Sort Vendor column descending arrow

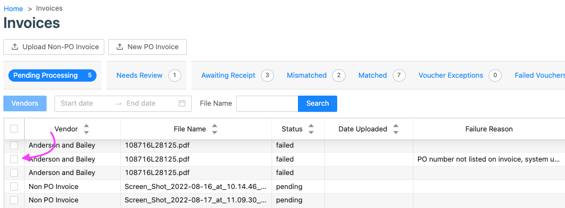(x=86, y=132)
